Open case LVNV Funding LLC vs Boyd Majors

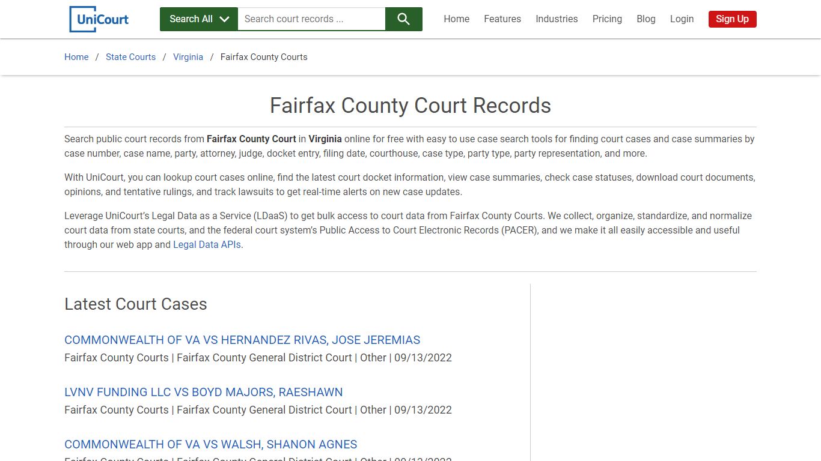(x=203, y=392)
